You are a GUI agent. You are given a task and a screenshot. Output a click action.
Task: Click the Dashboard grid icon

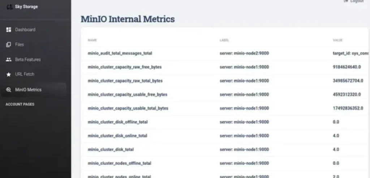pyautogui.click(x=9, y=30)
